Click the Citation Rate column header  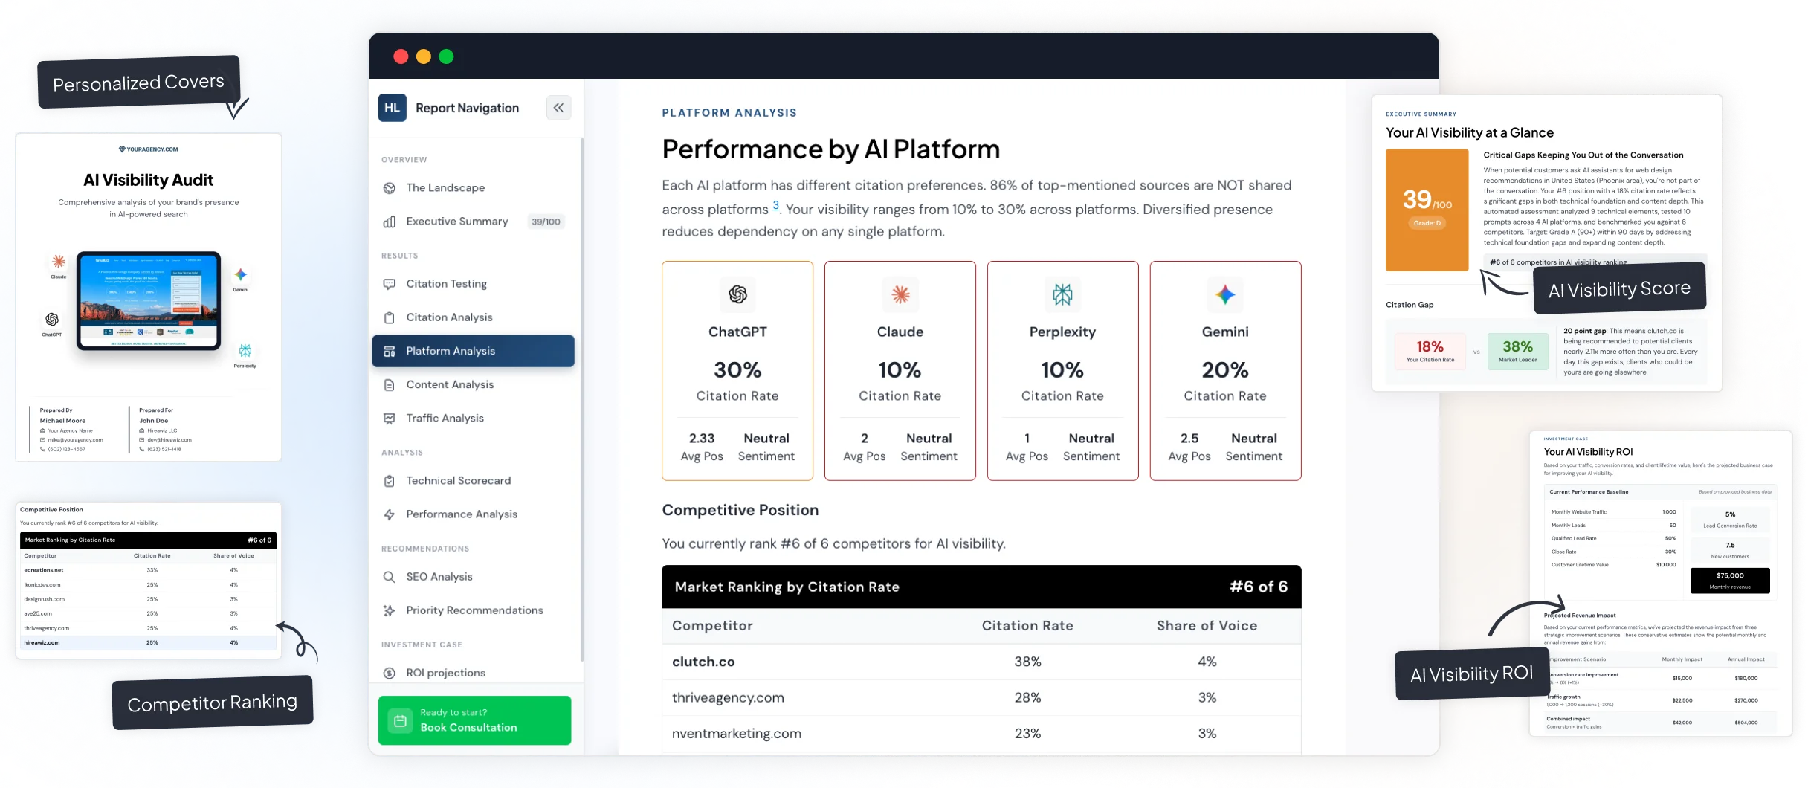[1027, 626]
